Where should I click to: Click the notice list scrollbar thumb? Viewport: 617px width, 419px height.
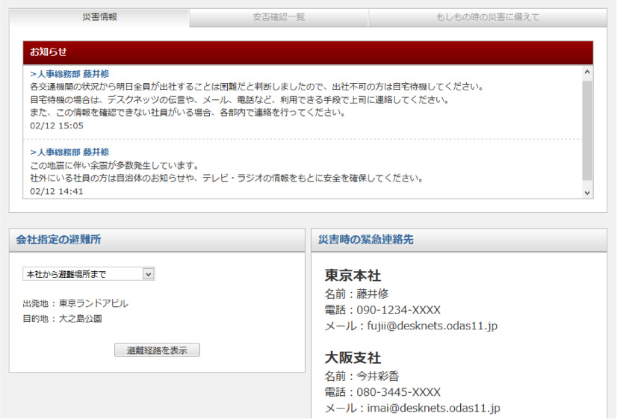(x=587, y=130)
